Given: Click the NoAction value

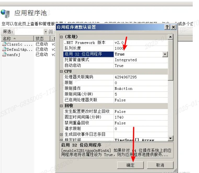Looking at the screenshot, I should point(123,89).
